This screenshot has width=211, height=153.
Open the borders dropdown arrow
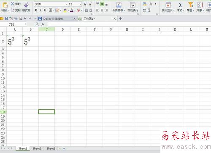click(x=54, y=10)
